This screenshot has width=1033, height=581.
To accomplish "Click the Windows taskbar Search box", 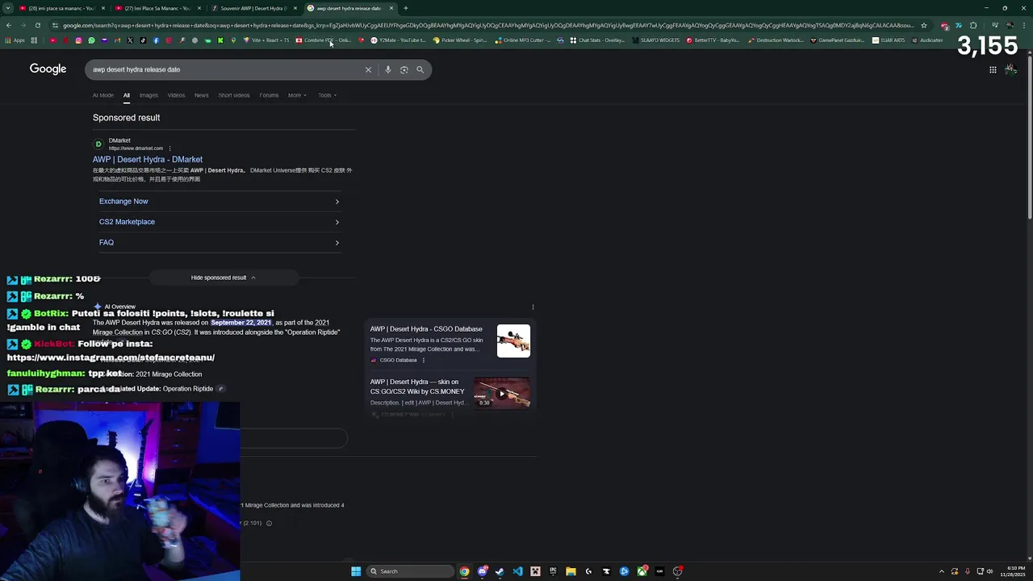I will click(410, 571).
